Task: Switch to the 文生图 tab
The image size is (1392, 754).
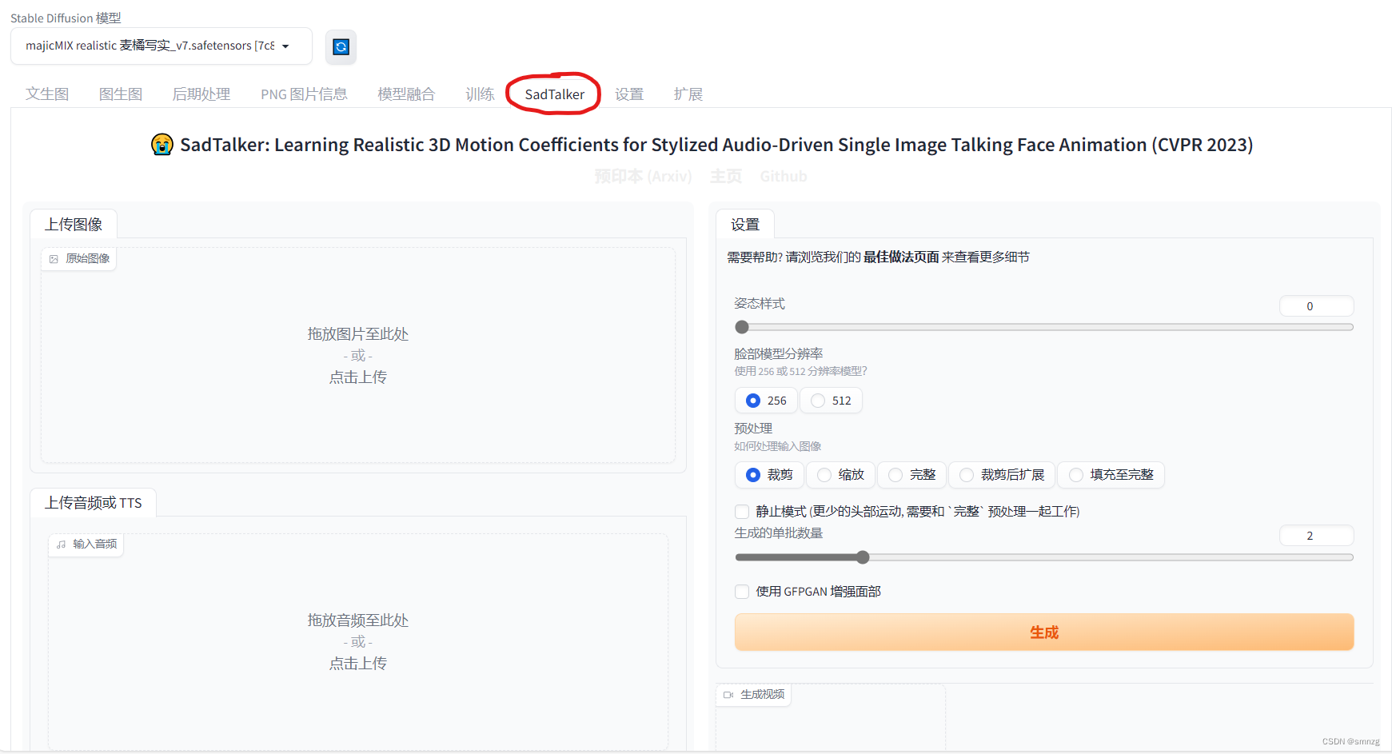Action: coord(47,94)
